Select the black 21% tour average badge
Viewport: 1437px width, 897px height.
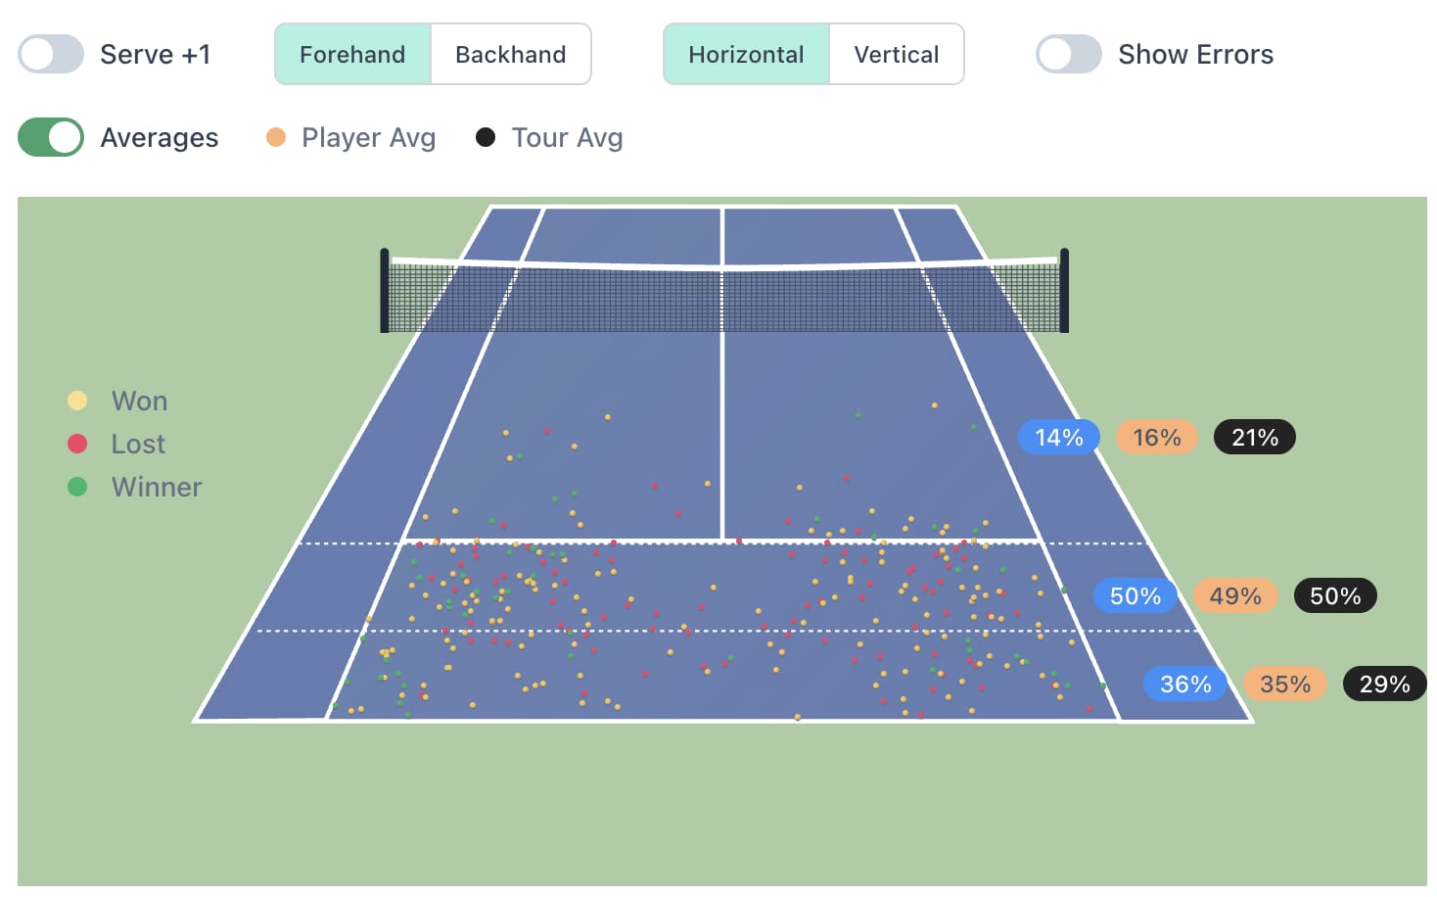click(x=1255, y=437)
